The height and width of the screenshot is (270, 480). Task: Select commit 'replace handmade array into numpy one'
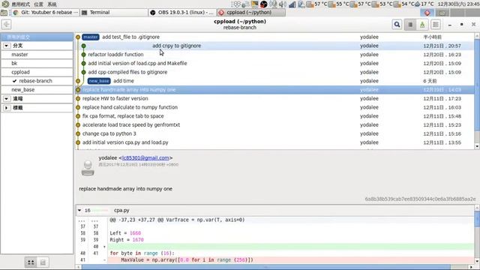[274, 90]
